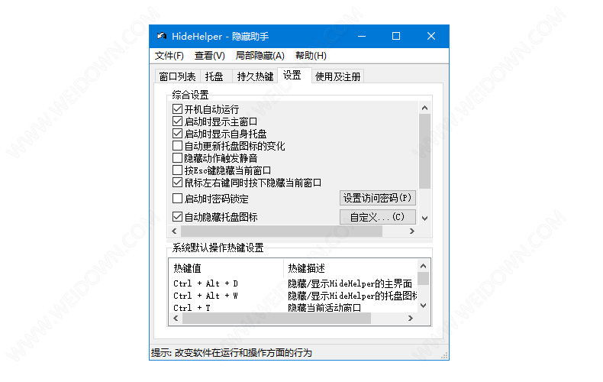Image resolution: width=603 pixels, height=382 pixels.
Task: Open the 查看(V) menu
Action: point(210,56)
